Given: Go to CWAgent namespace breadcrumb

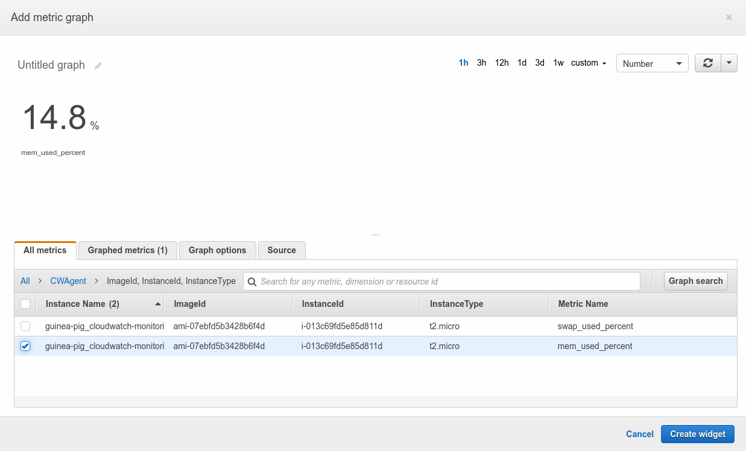Looking at the screenshot, I should (68, 281).
